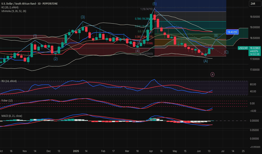Image resolution: width=262 pixels, height=154 pixels.
Task: Click the 14:02:38 bar countdown timer
Action: [x=255, y=54]
